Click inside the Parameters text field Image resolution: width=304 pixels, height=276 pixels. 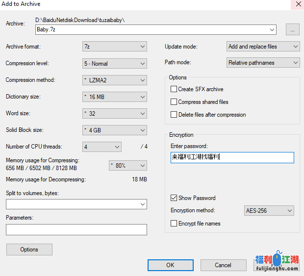coord(76,229)
